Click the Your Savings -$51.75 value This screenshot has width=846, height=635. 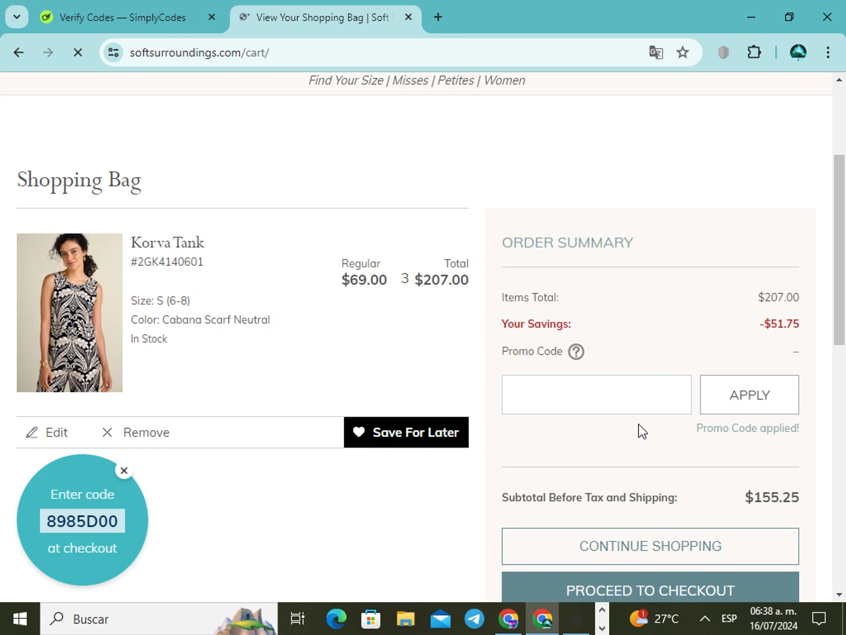coord(779,324)
